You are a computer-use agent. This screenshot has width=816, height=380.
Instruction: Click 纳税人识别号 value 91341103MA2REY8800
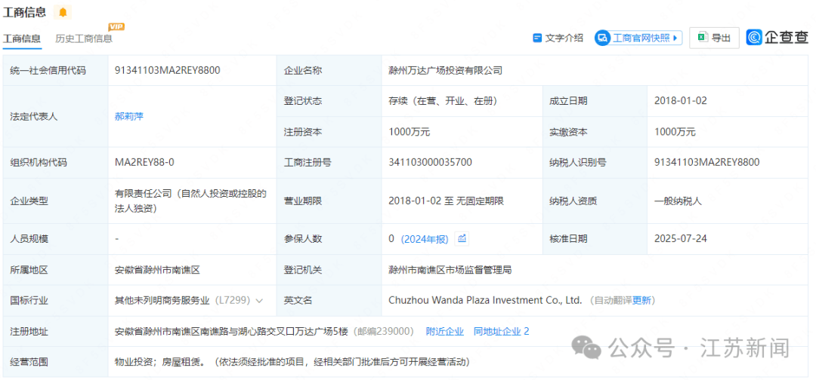[707, 163]
